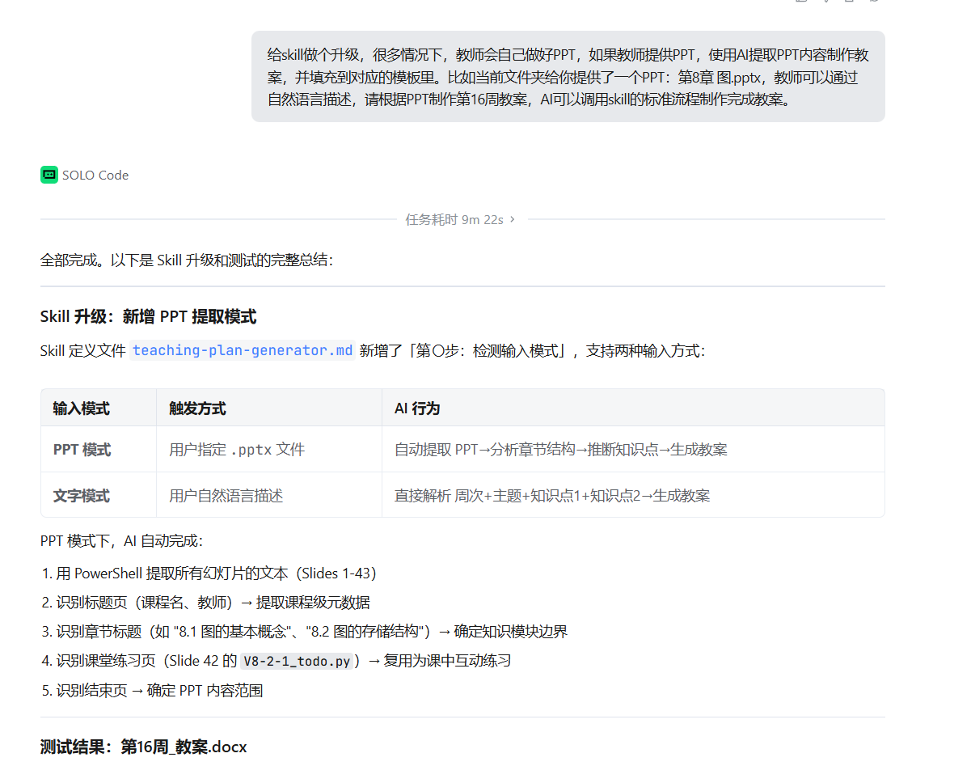971x766 pixels.
Task: Expand the 任务耗时 9m 22s details
Action: coord(460,219)
